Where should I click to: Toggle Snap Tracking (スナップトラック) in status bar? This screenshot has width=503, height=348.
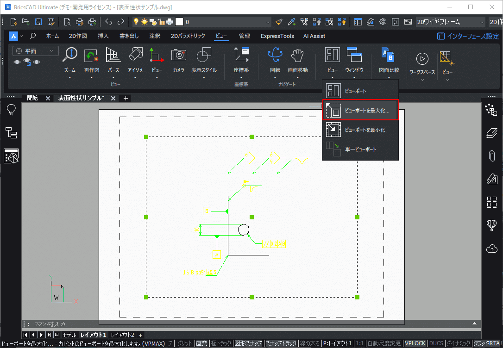coord(281,343)
